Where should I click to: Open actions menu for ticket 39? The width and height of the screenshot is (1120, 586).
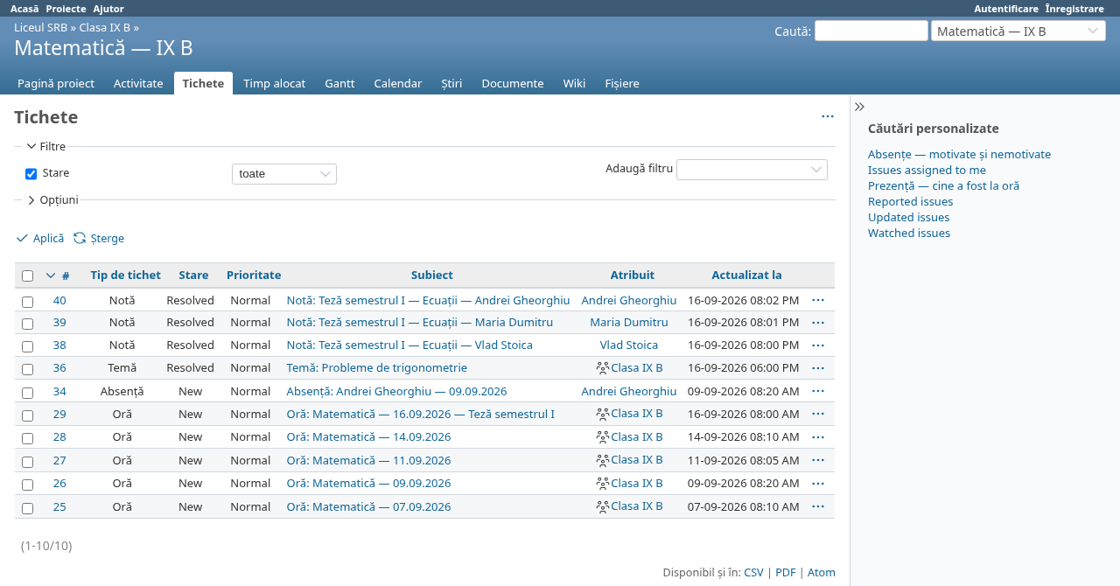[x=818, y=323]
